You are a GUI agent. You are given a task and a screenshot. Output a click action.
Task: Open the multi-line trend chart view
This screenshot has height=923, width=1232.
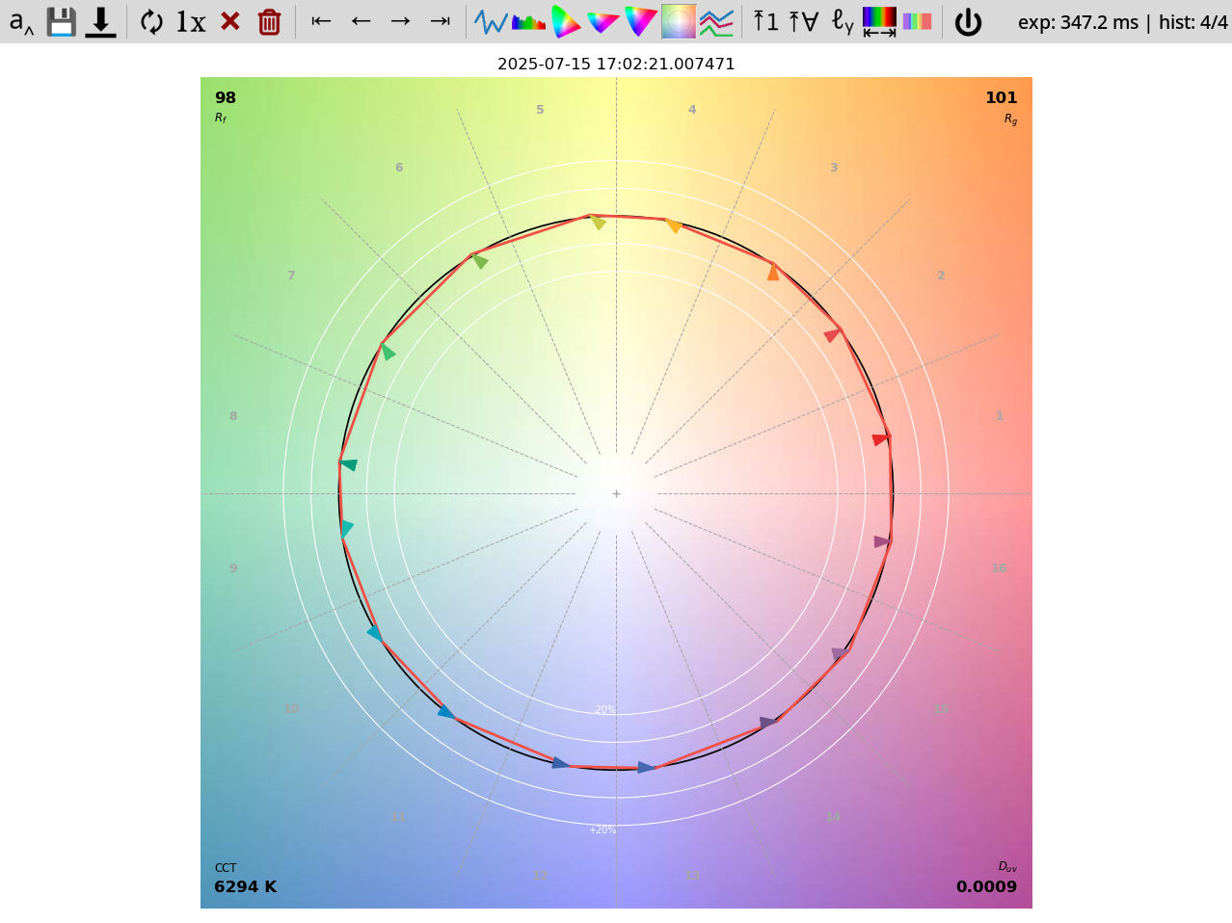pyautogui.click(x=716, y=21)
